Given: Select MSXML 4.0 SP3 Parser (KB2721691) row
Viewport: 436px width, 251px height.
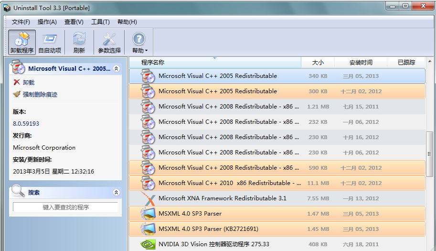Looking at the screenshot, I should click(x=277, y=229).
